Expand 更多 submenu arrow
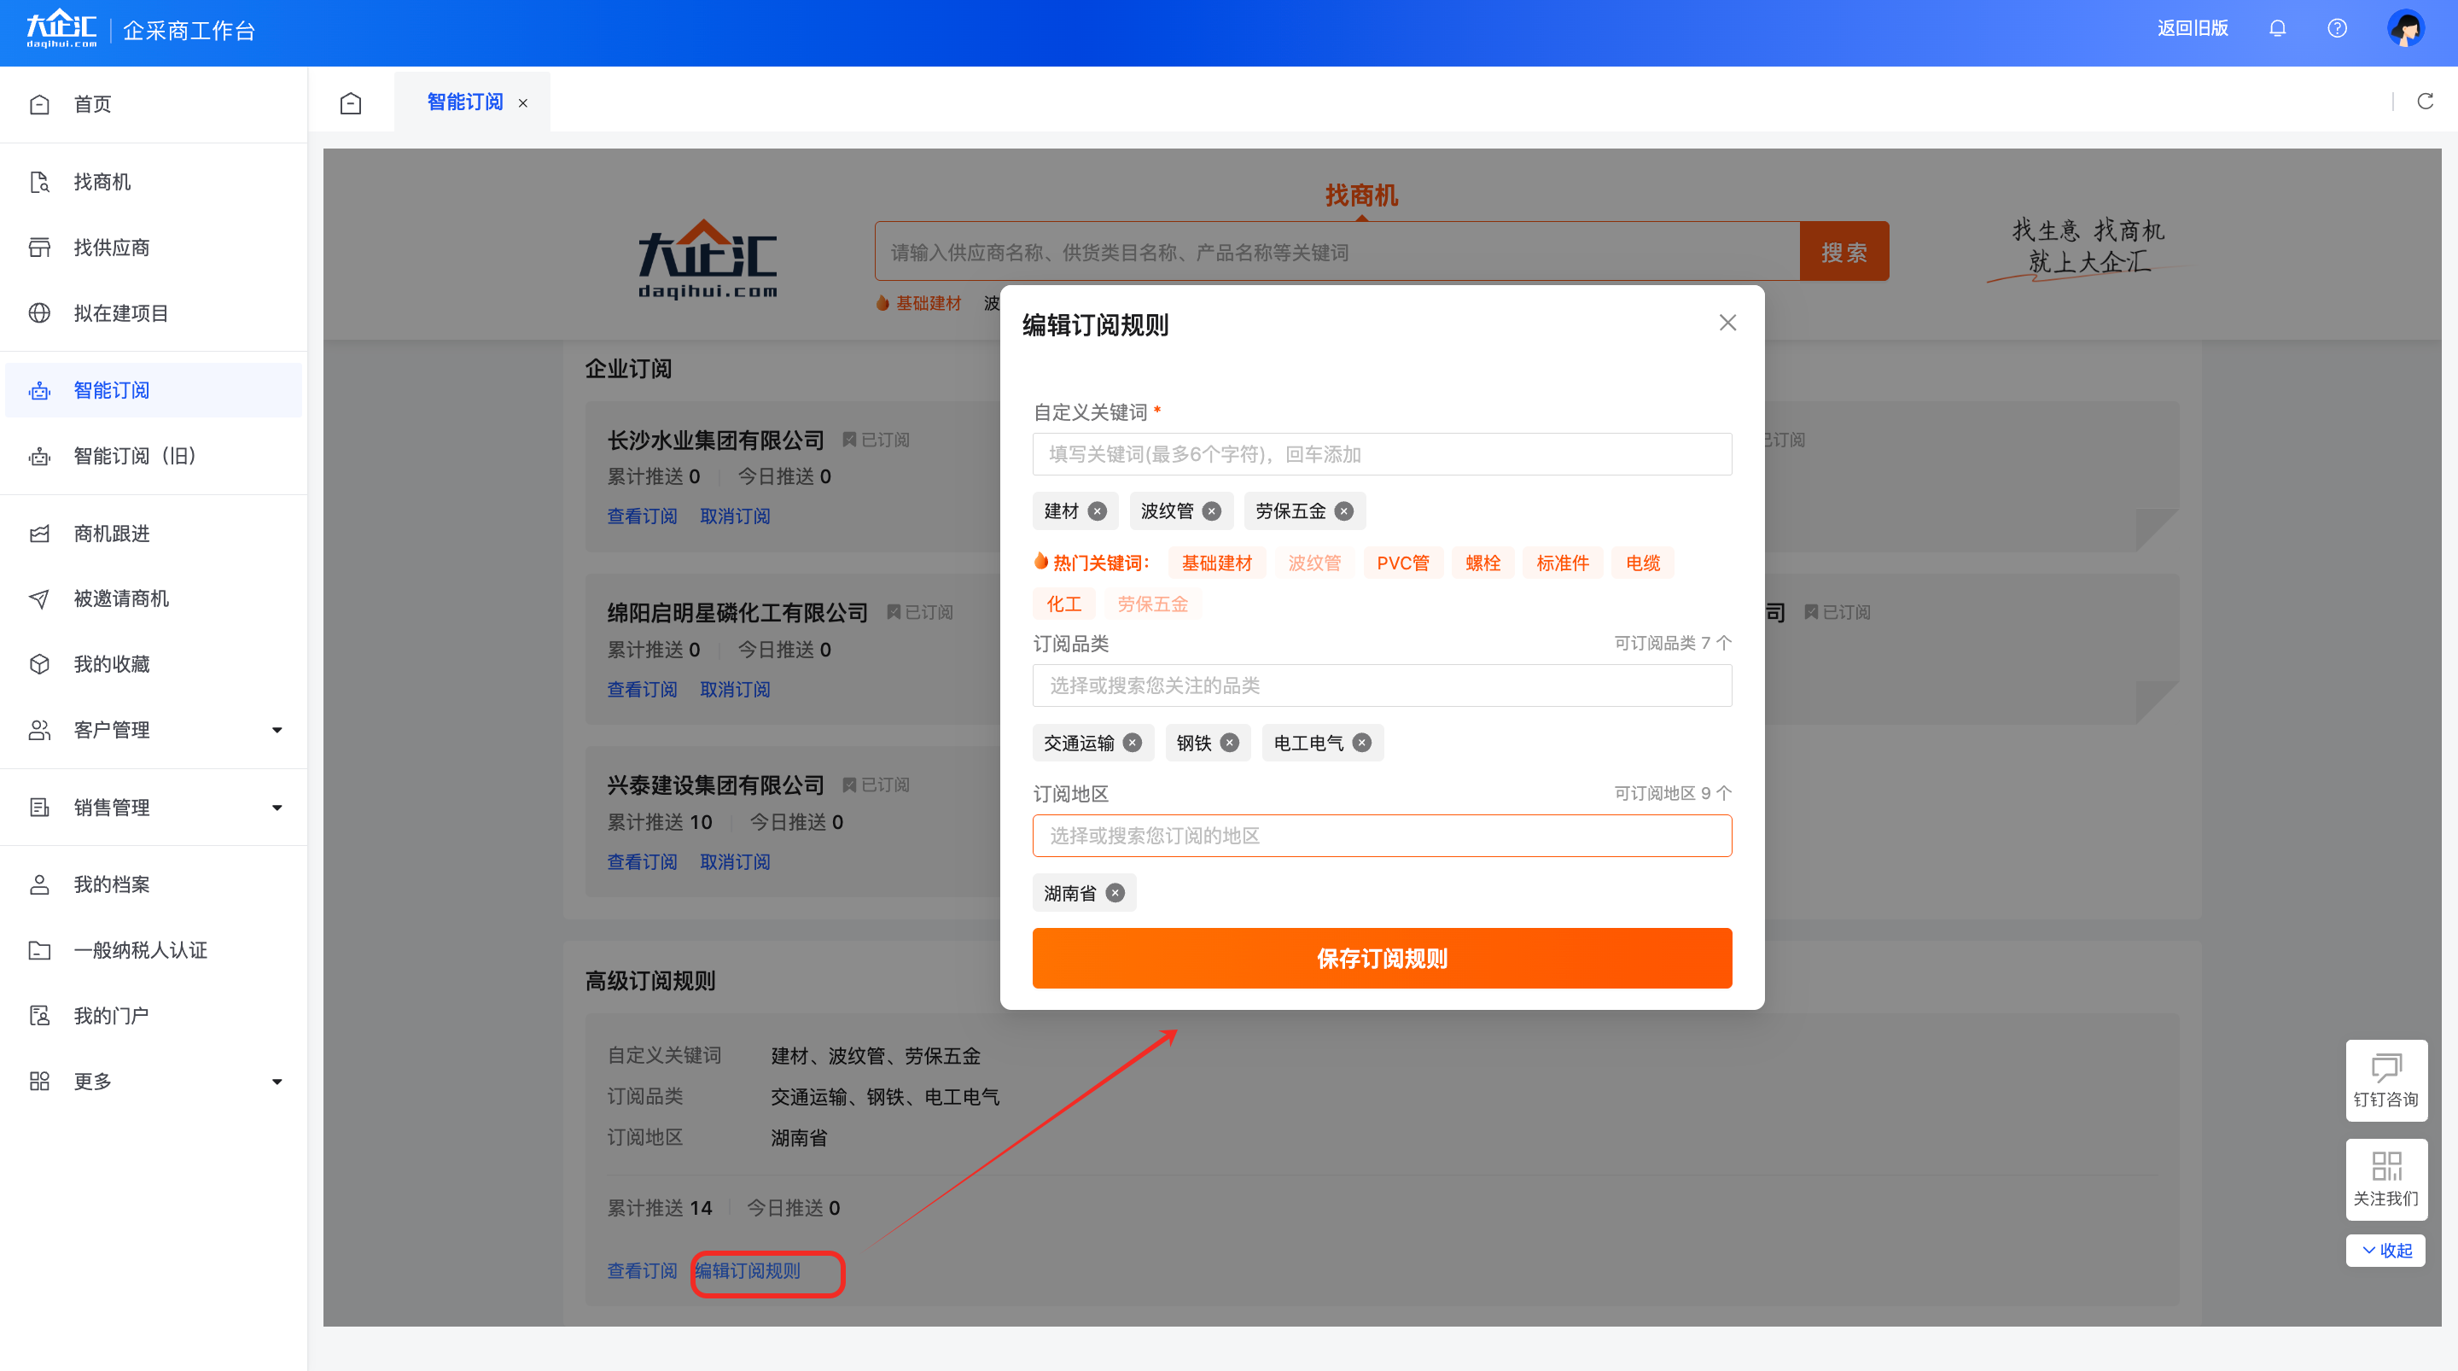This screenshot has width=2458, height=1371. point(277,1082)
